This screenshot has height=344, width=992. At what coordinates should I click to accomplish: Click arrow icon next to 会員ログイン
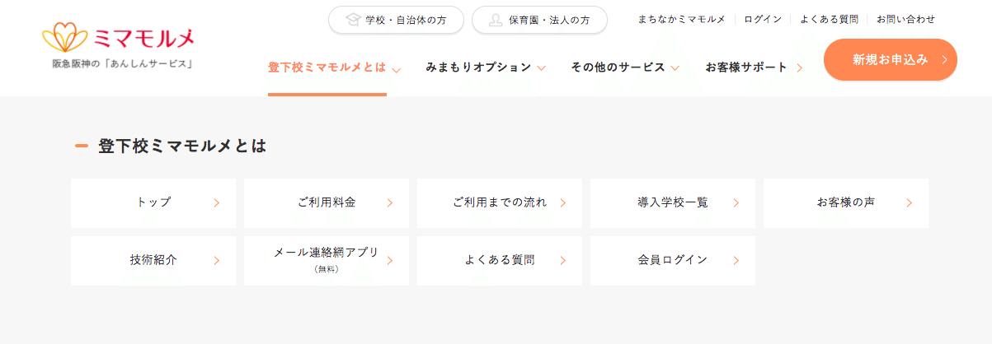tap(736, 260)
